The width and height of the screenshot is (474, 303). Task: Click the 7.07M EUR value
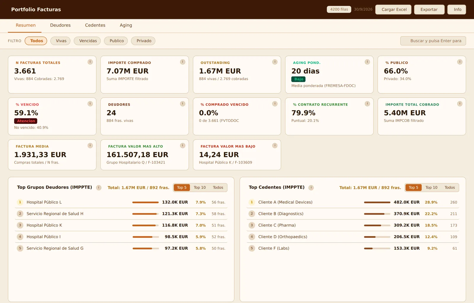pyautogui.click(x=128, y=71)
